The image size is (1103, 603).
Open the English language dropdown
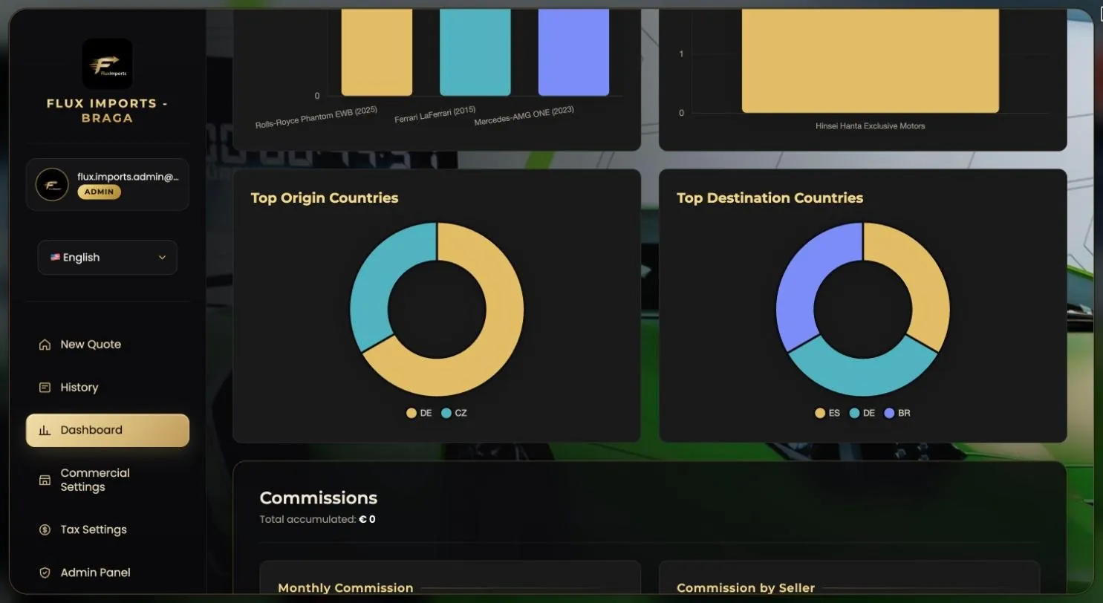tap(108, 258)
